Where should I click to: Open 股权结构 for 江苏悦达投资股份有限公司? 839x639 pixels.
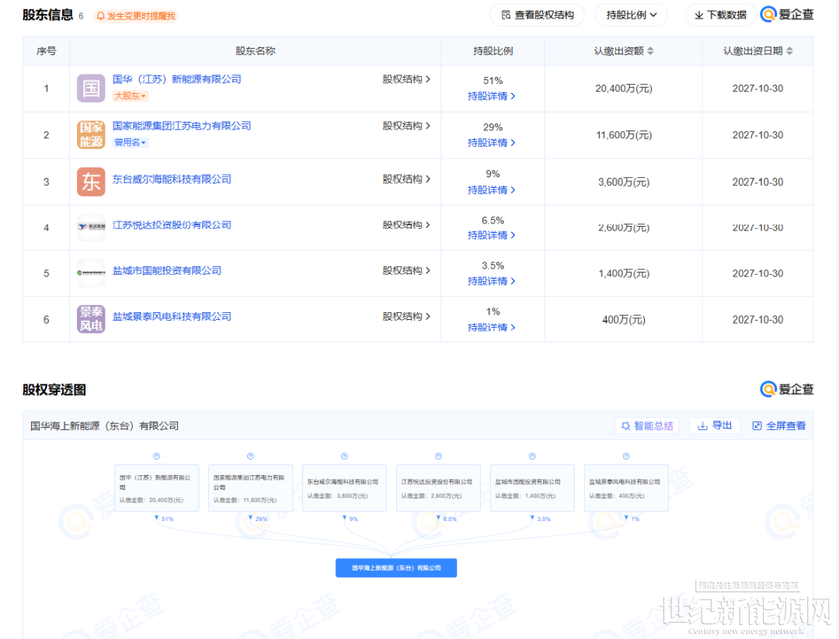(x=406, y=225)
